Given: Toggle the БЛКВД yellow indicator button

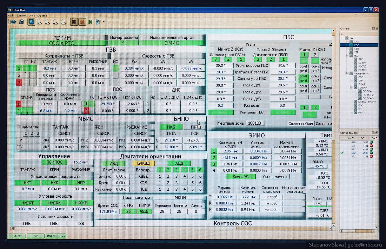Looking at the screenshot, I should [143, 163].
